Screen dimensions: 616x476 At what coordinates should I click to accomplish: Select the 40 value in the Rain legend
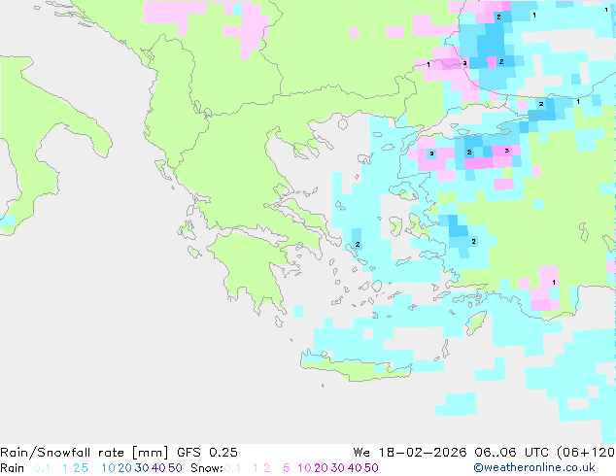158,468
